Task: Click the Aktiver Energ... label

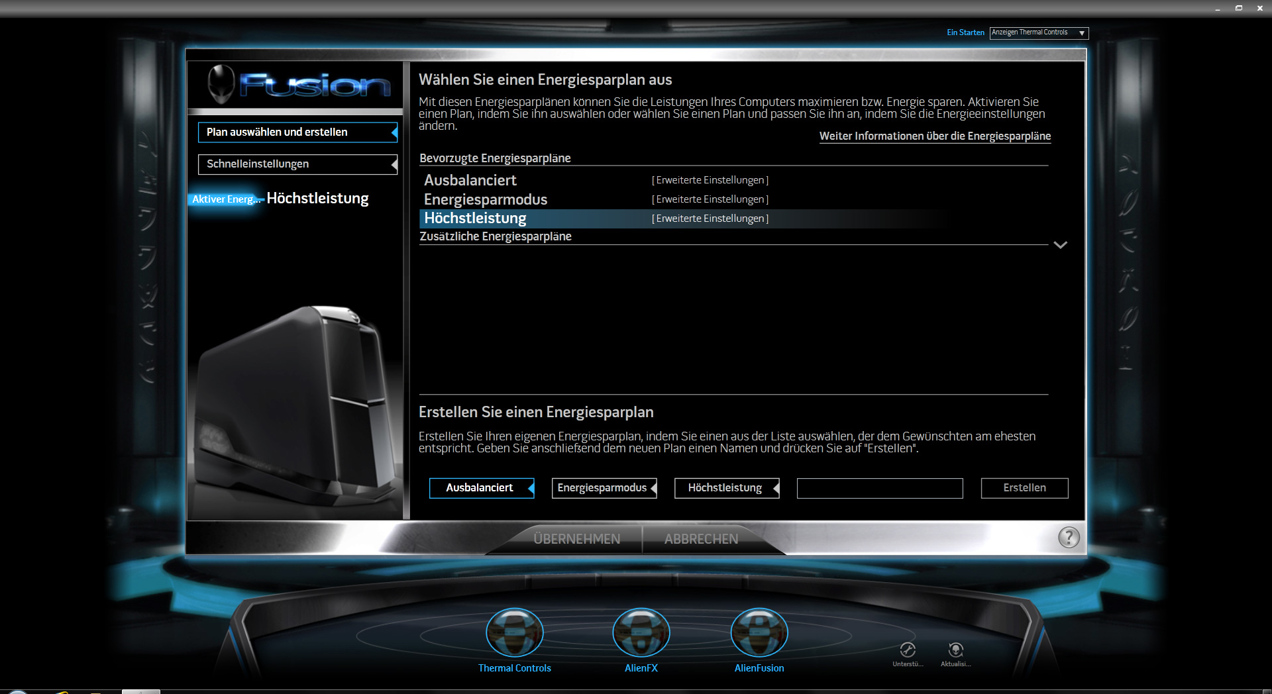Action: point(225,199)
